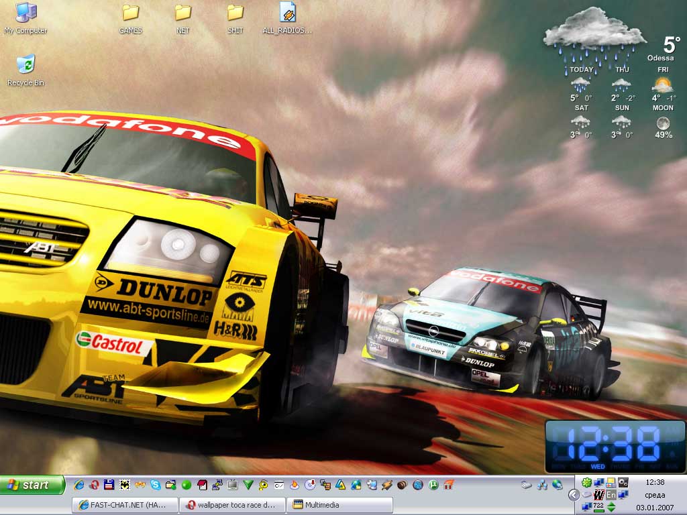
Task: Launch Opera from Quick Launch bar
Action: coord(94,485)
